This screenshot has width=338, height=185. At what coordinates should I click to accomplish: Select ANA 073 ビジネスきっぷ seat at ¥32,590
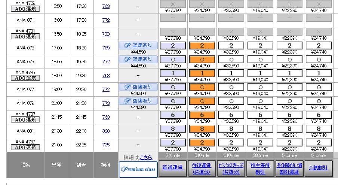(x=231, y=46)
